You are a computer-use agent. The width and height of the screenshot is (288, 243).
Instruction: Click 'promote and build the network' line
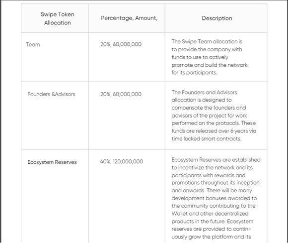(x=210, y=65)
